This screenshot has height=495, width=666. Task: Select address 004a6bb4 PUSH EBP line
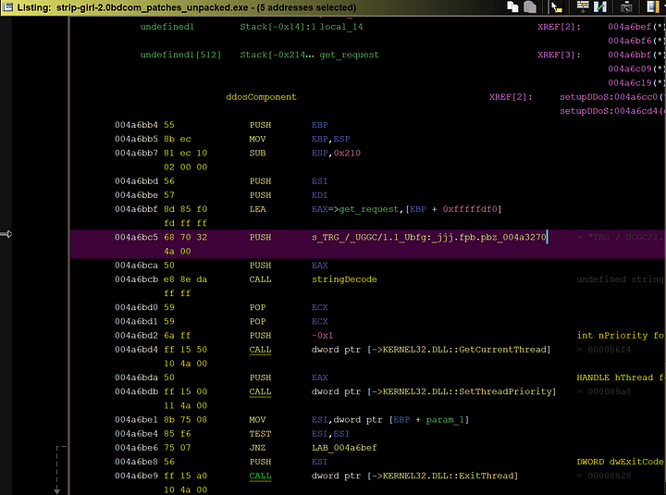(x=136, y=125)
